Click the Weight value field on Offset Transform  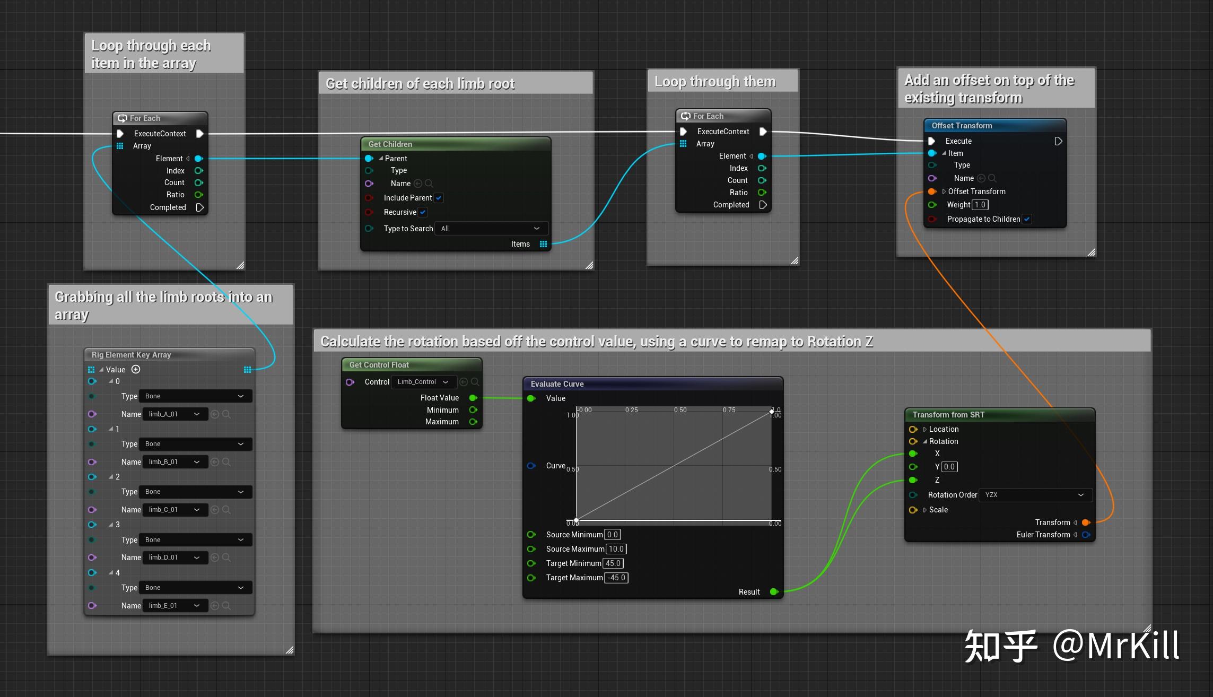980,205
